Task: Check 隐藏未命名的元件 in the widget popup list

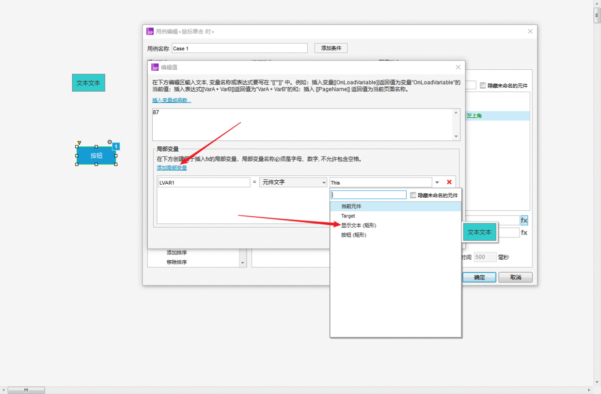Action: pyautogui.click(x=413, y=195)
